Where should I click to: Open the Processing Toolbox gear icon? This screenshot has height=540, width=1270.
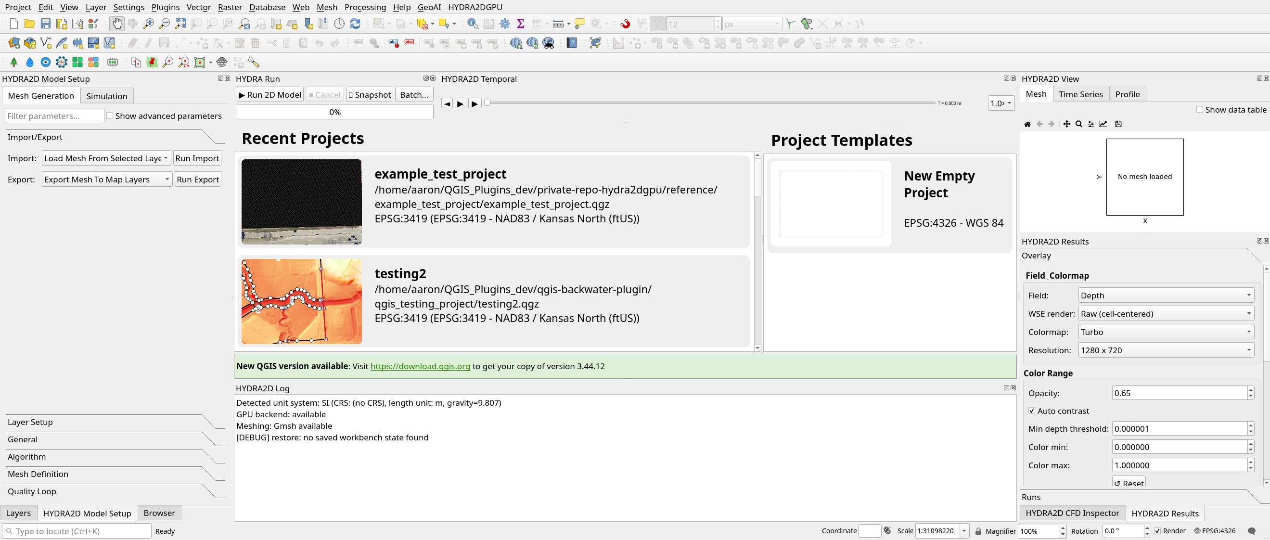[x=505, y=24]
